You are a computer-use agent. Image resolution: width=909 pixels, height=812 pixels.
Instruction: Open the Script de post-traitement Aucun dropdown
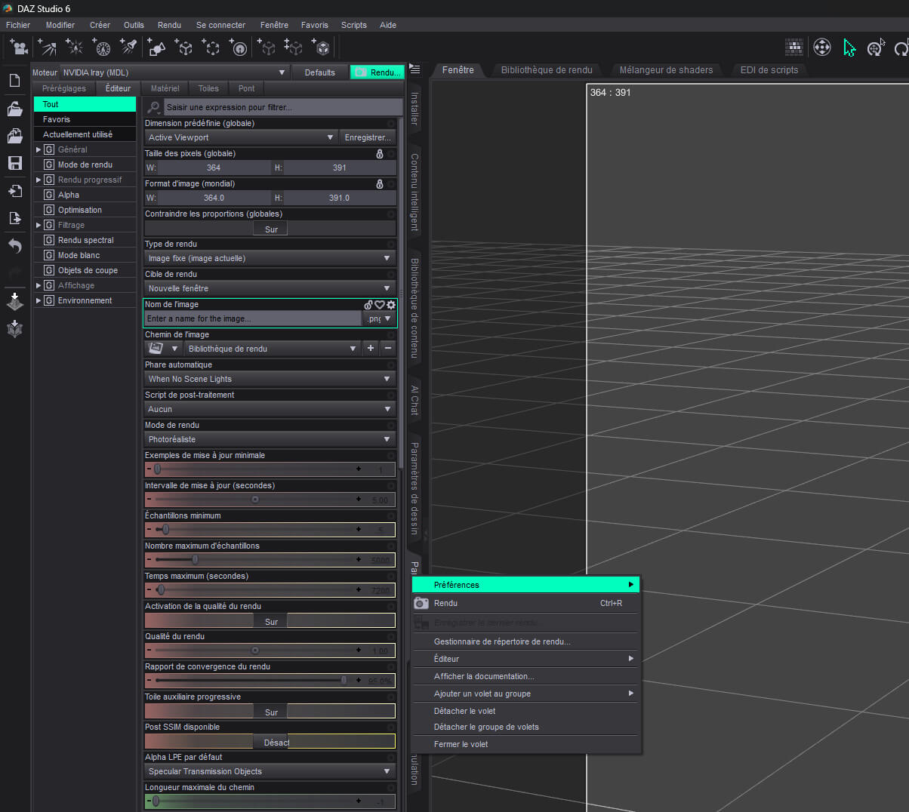(x=270, y=409)
